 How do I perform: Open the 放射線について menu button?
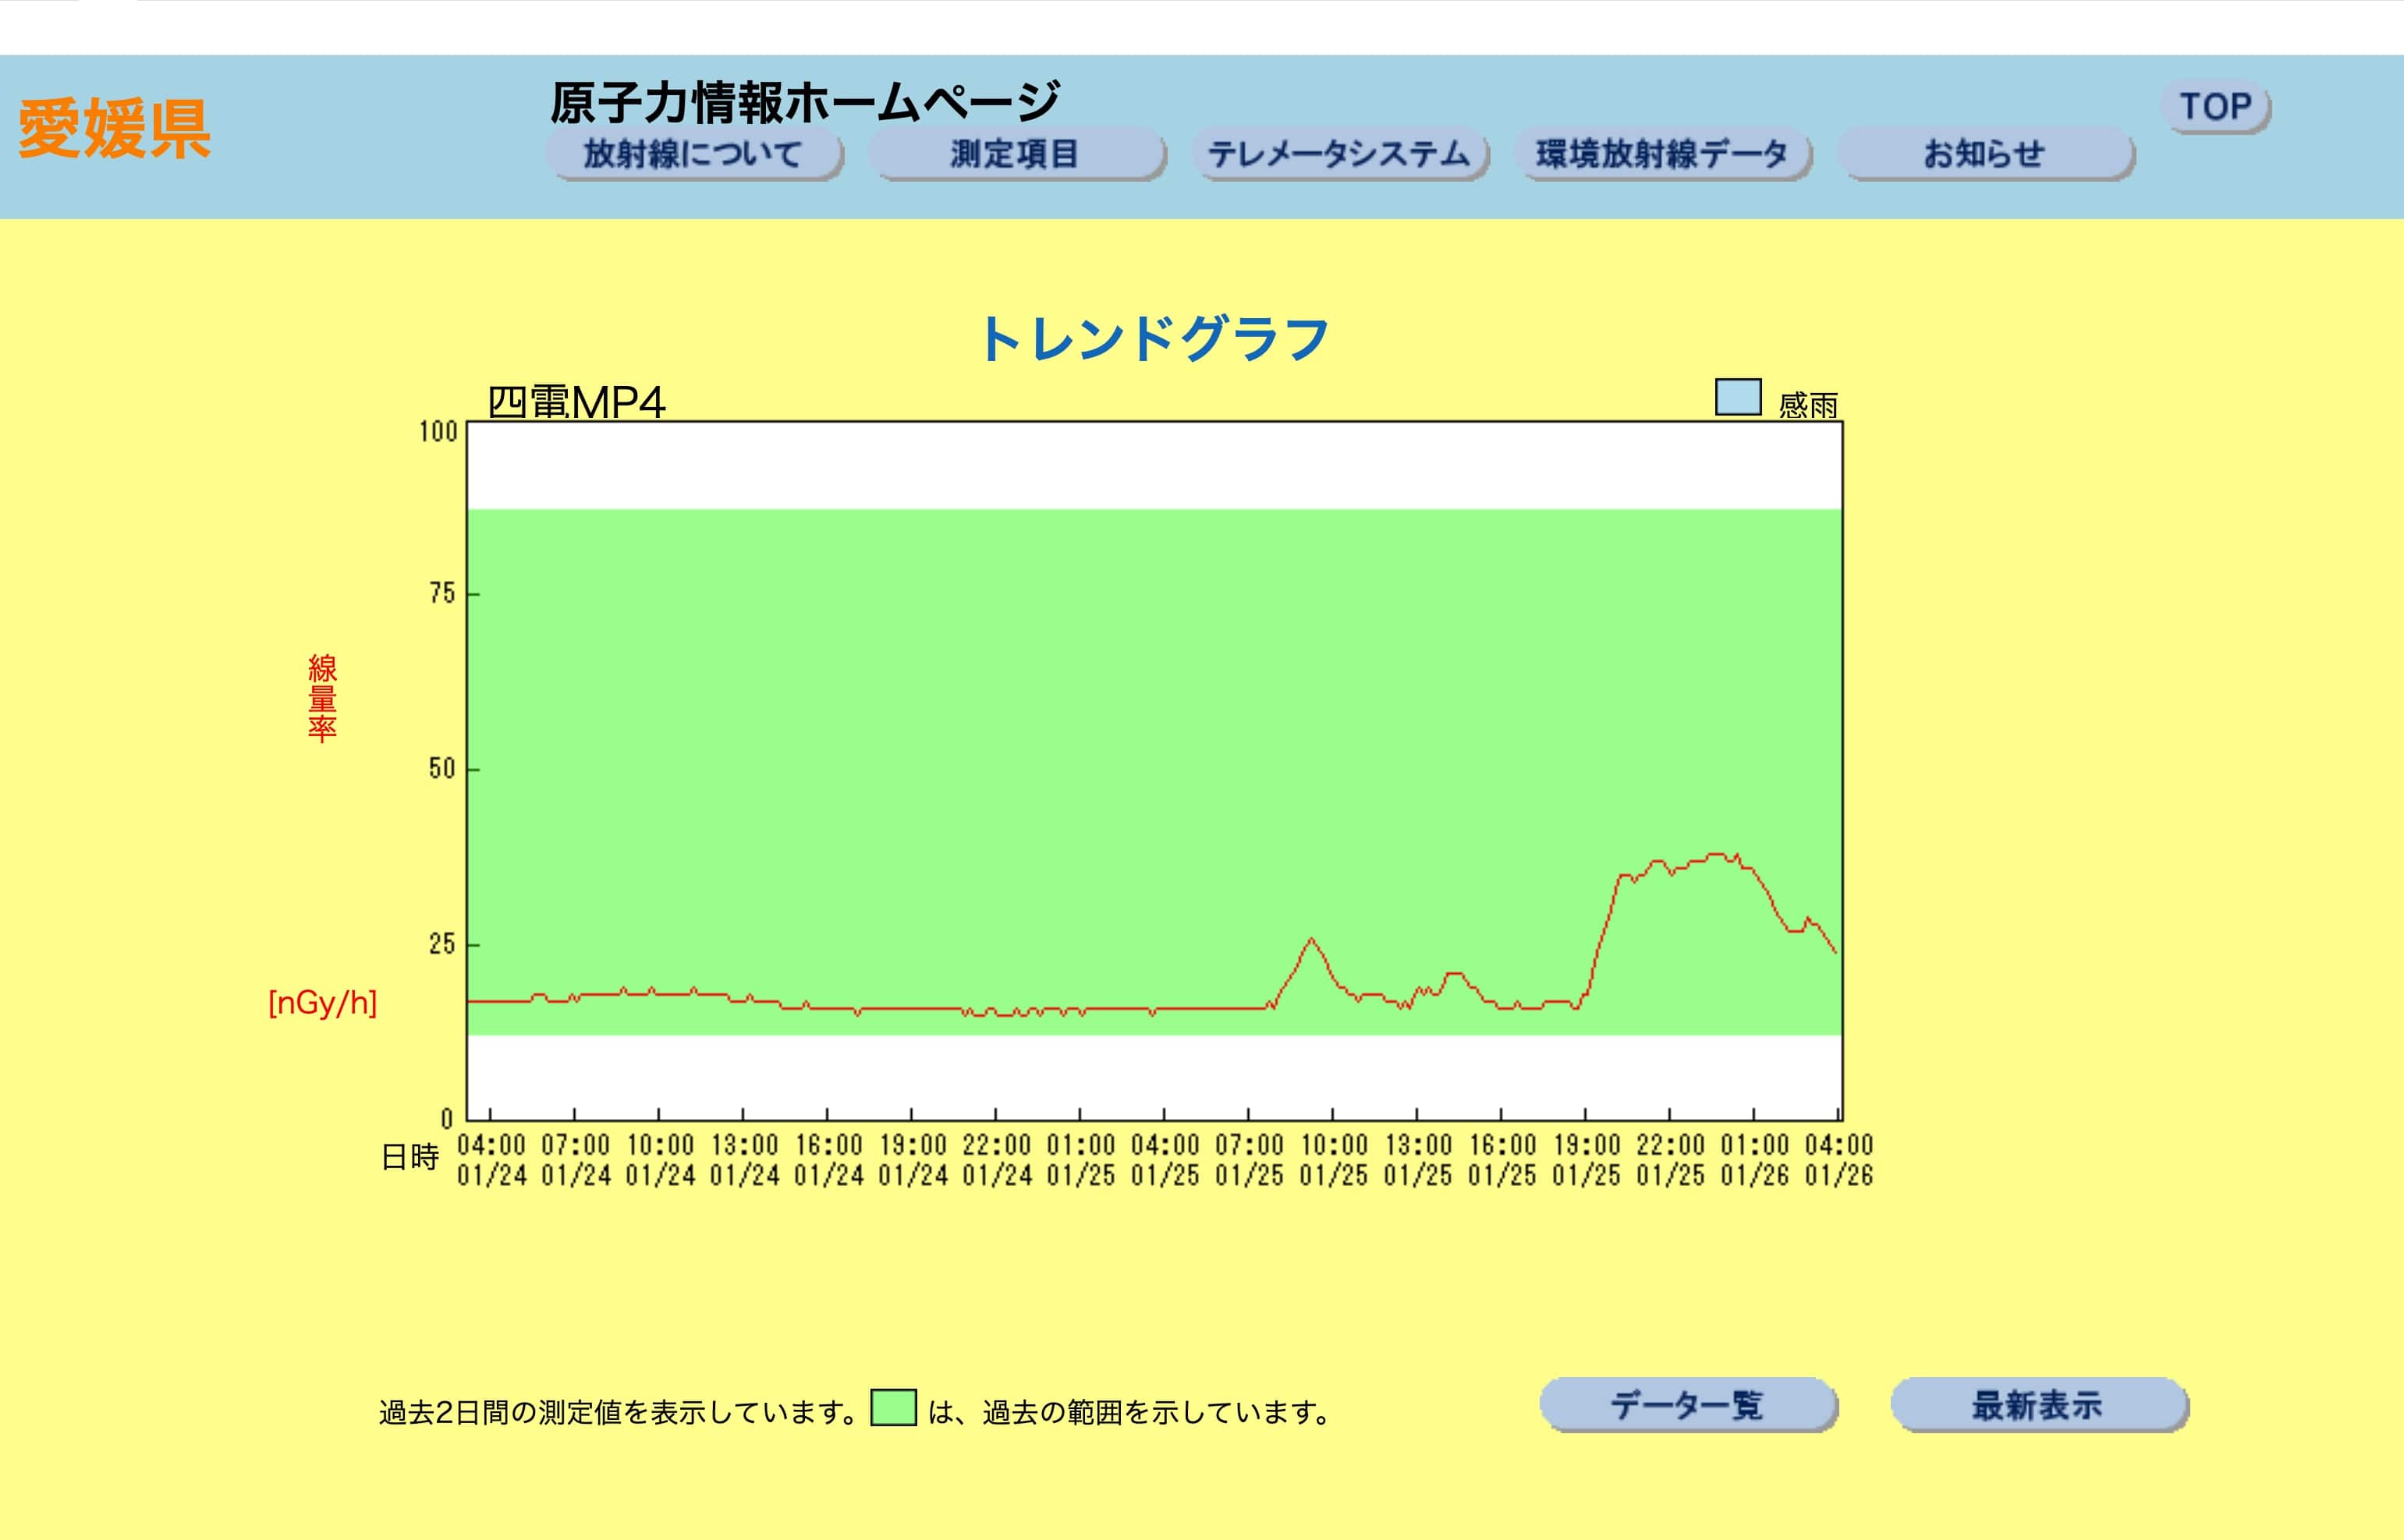694,154
